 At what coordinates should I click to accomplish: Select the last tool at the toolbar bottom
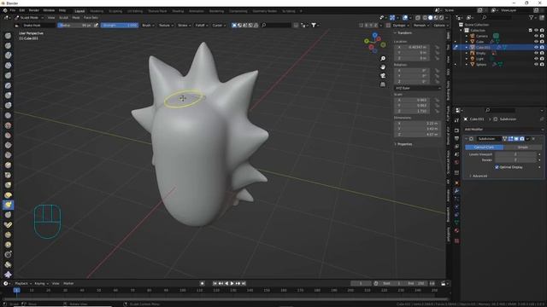pos(8,275)
